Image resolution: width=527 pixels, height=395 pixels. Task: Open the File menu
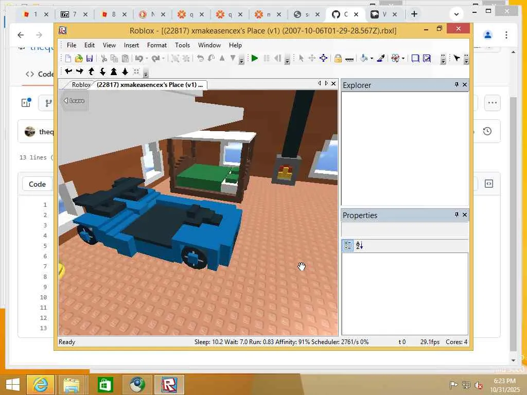(x=71, y=45)
